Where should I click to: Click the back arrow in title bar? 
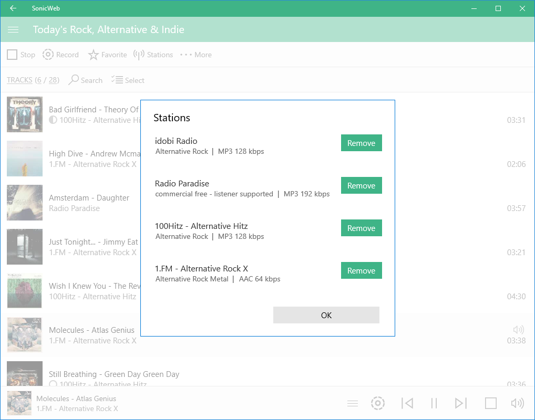pyautogui.click(x=13, y=8)
